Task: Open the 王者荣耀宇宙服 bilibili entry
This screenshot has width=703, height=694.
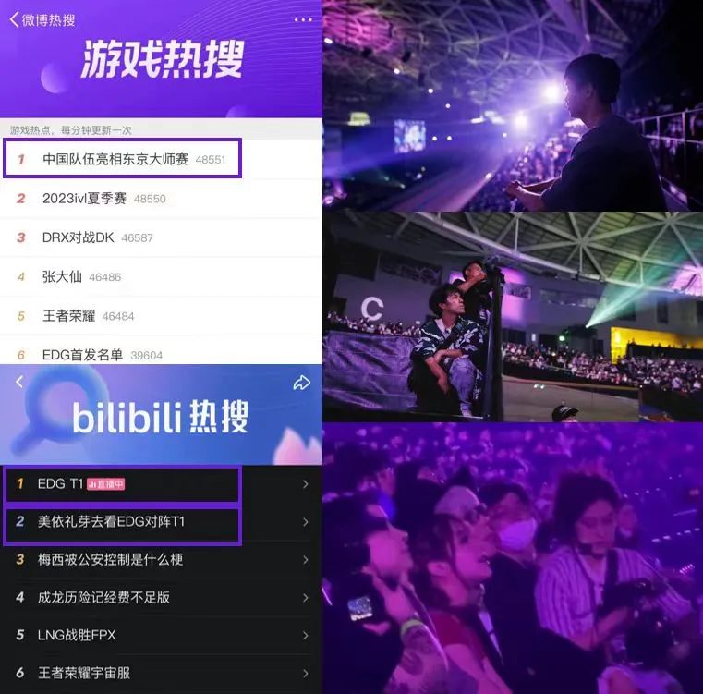Action: (161, 673)
